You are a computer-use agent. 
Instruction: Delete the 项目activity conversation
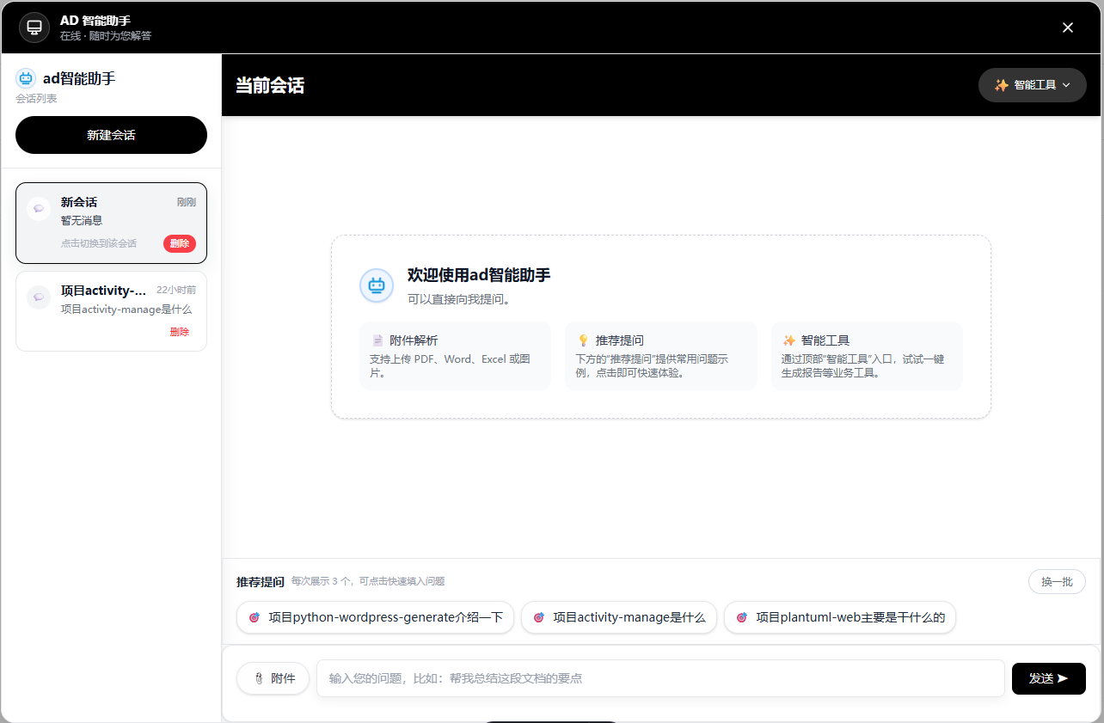(180, 332)
